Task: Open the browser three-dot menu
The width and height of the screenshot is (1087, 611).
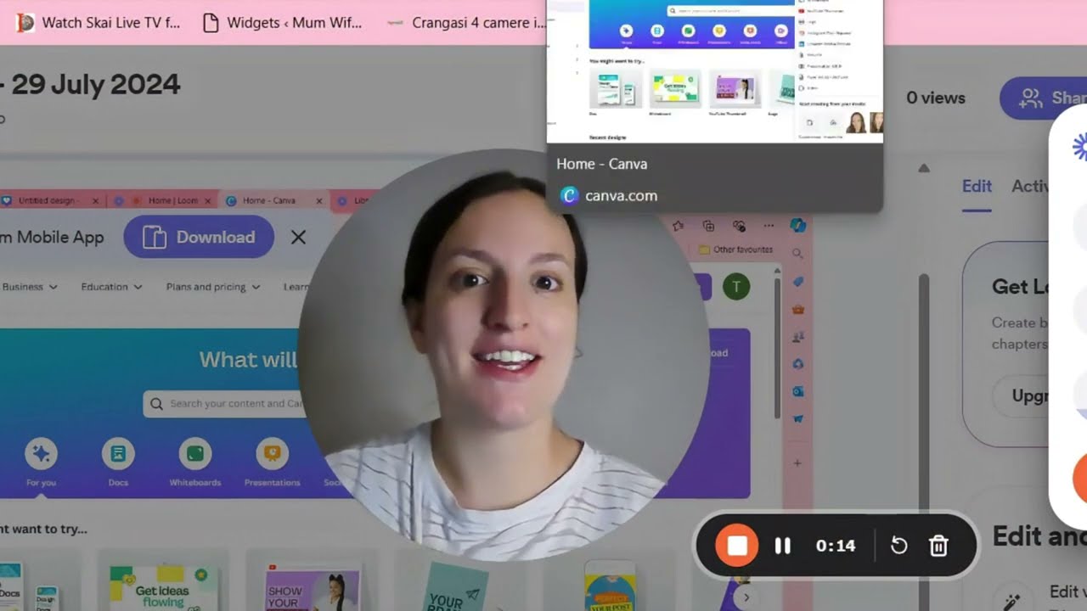Action: (769, 226)
